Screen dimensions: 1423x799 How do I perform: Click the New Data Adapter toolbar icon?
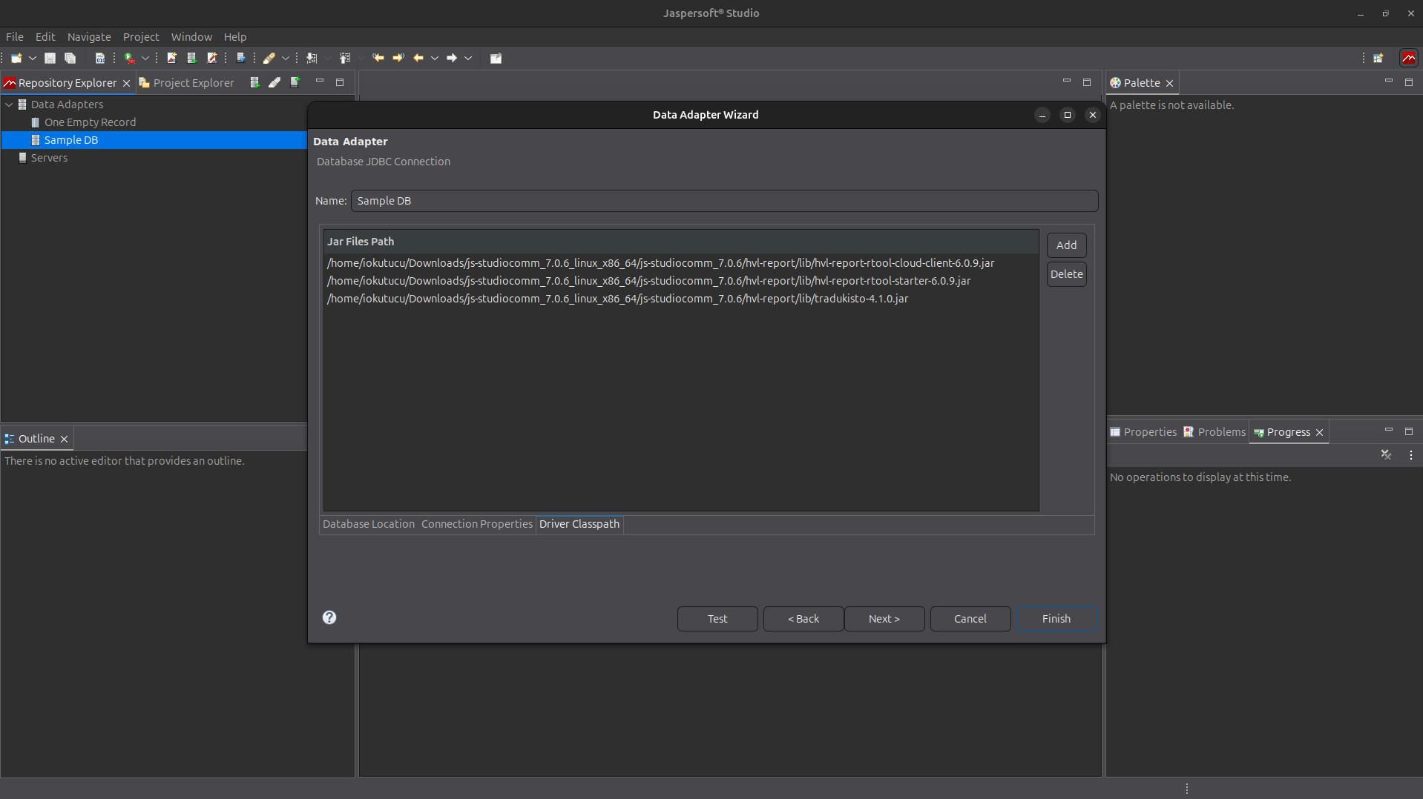(192, 58)
